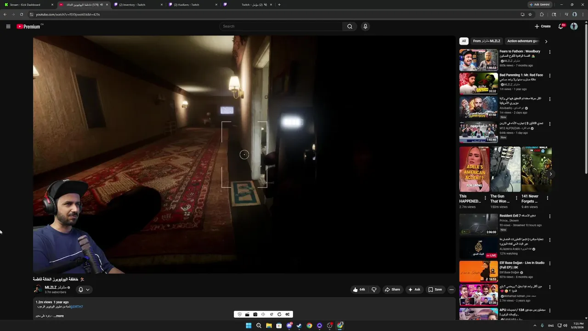Open AlJazeera Arabic live stream thumbnail
This screenshot has width=588, height=331.
[x=478, y=248]
